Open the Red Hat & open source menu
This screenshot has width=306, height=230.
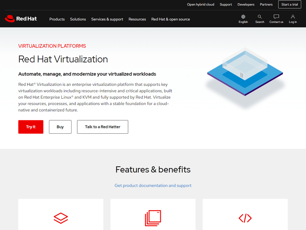[171, 19]
